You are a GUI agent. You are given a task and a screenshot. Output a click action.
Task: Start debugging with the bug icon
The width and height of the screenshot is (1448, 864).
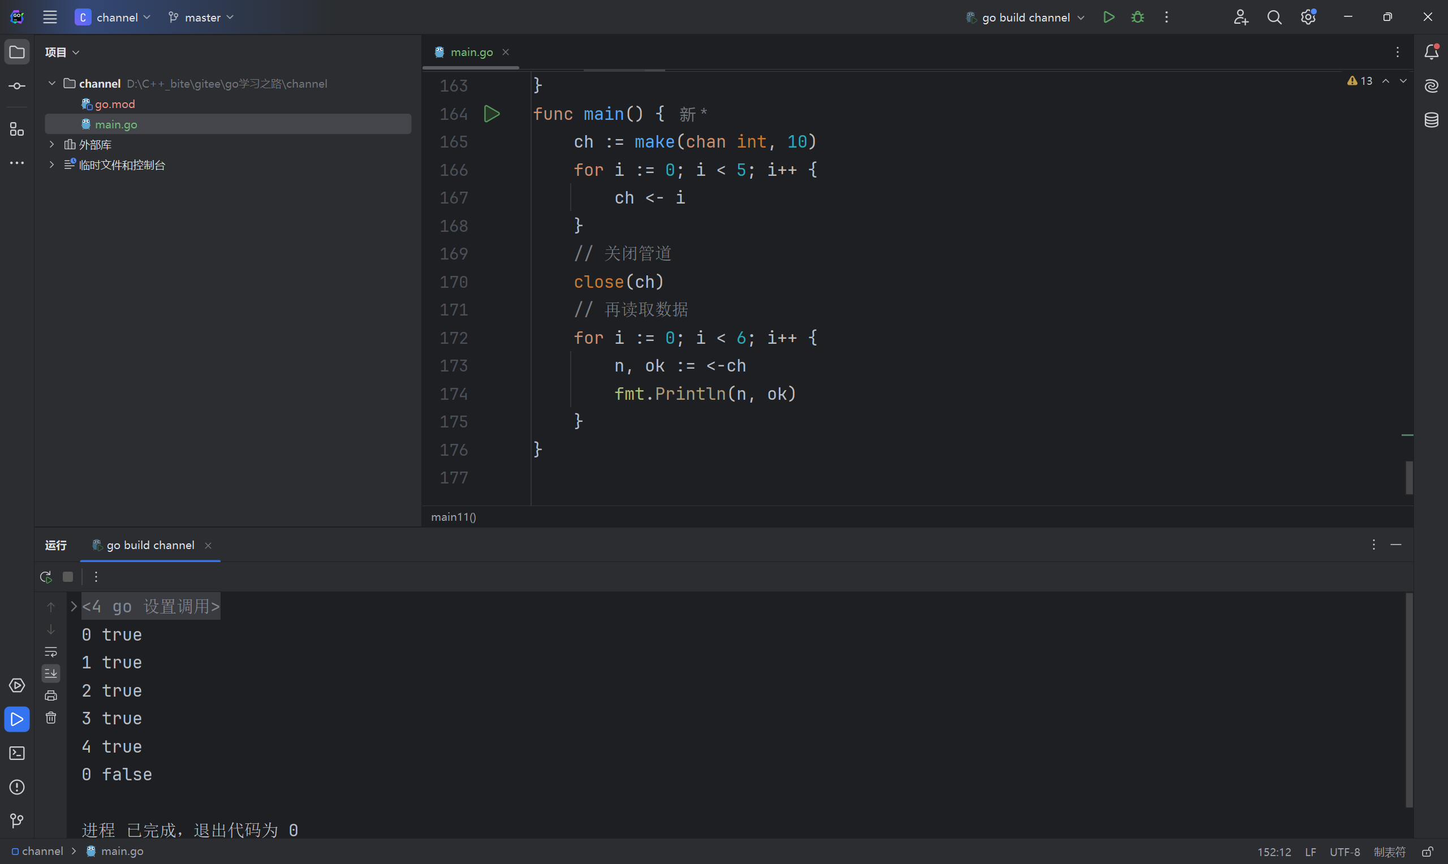click(x=1137, y=17)
